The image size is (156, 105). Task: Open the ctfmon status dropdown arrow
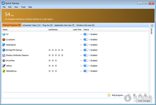(89, 66)
